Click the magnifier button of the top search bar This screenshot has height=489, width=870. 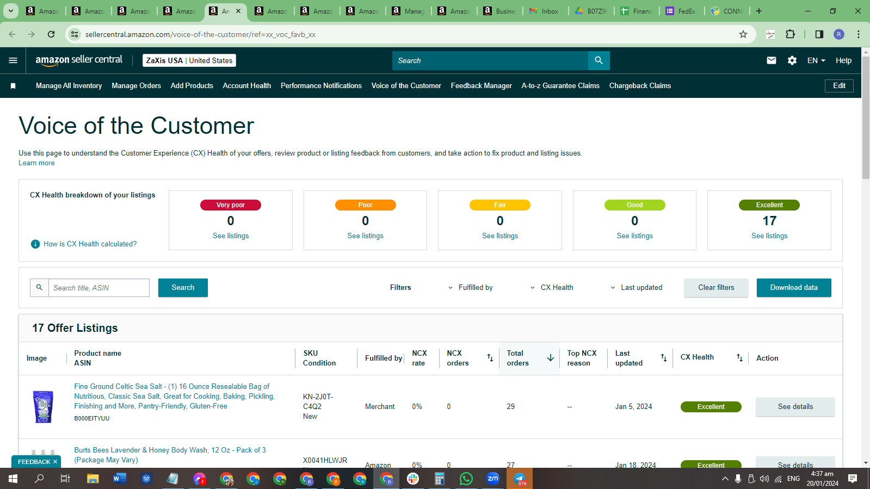(598, 60)
